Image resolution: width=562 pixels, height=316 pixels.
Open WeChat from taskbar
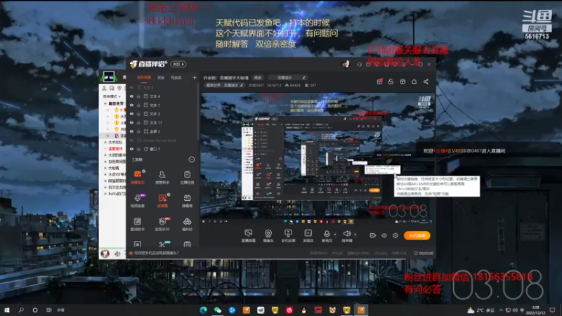click(218, 310)
